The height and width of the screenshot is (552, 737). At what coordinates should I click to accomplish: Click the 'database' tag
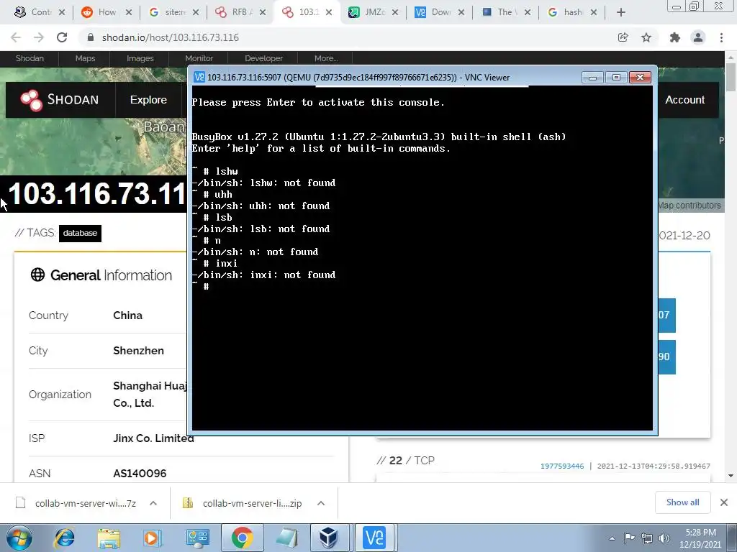click(80, 233)
